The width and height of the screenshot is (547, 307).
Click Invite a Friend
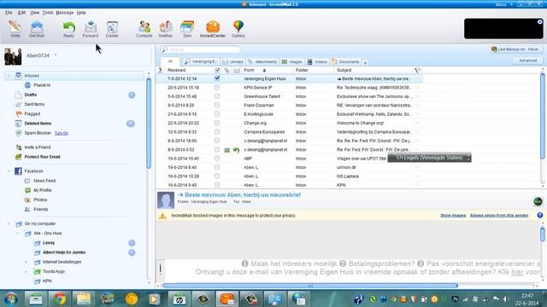coord(38,148)
